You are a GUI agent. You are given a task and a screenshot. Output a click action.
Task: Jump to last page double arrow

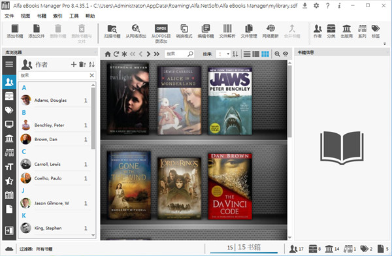[157, 54]
